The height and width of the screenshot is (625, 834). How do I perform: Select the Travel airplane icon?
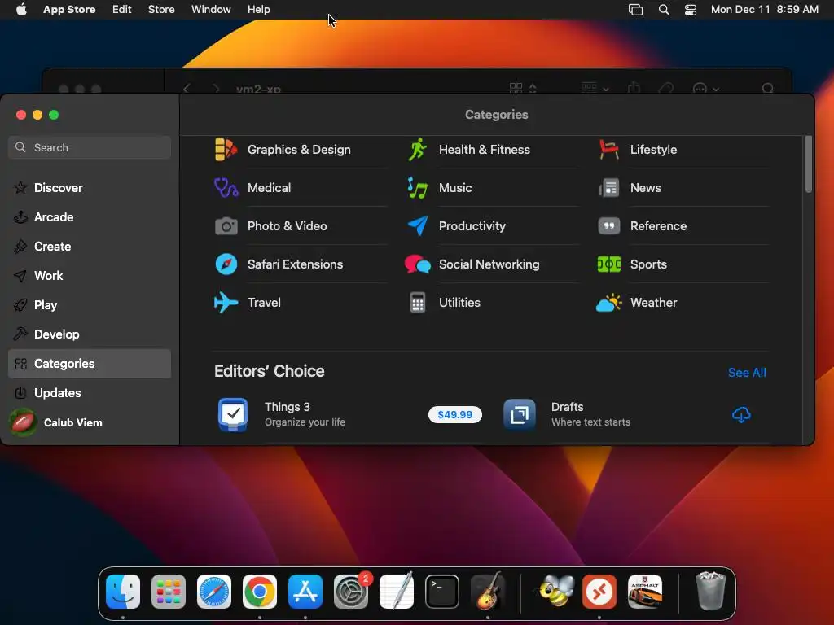coord(226,303)
